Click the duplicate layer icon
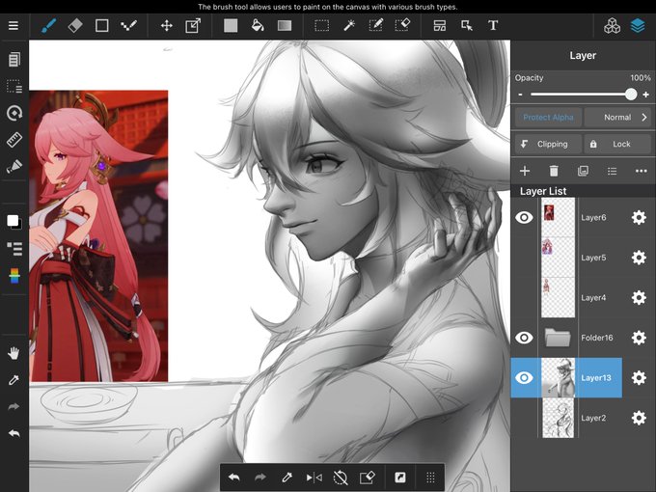The height and width of the screenshot is (492, 656). [583, 171]
